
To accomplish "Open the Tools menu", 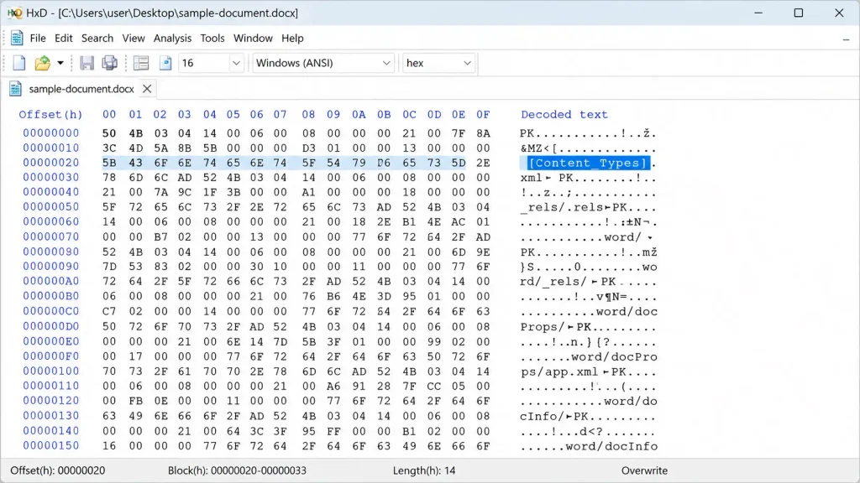I will coord(212,39).
